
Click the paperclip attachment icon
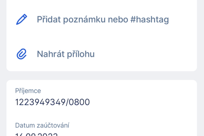(x=22, y=54)
